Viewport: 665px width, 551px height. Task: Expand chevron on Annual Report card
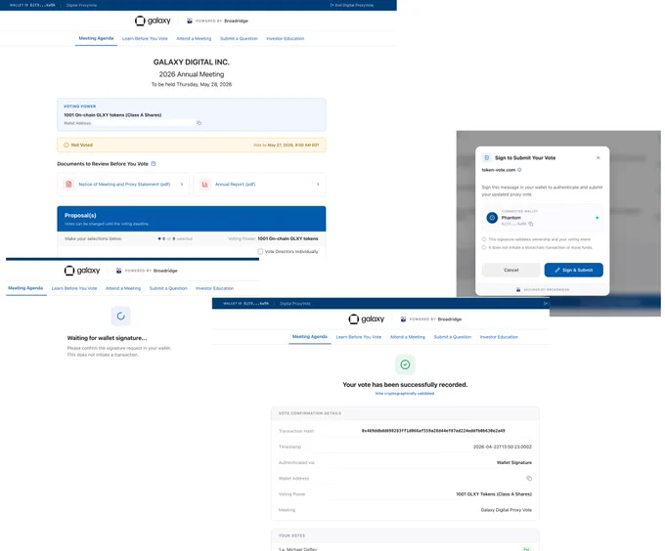coord(318,185)
